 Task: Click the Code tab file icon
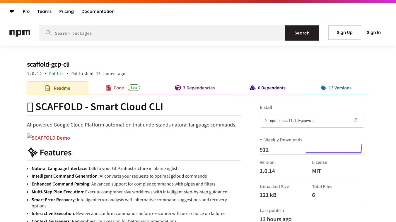[108, 88]
